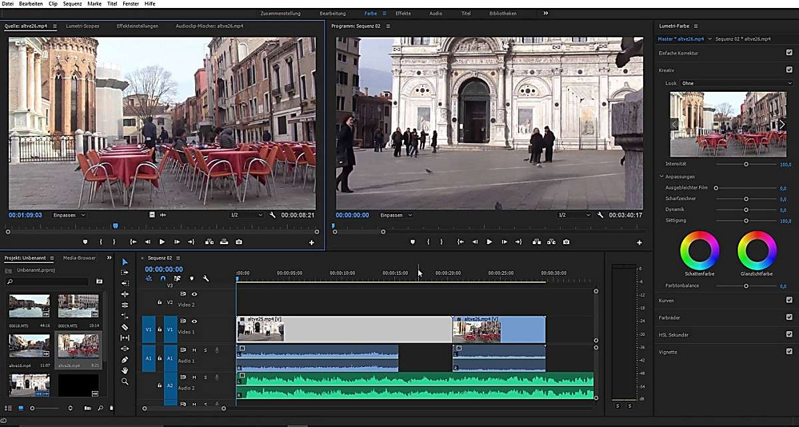Mute the Audio 1 track with the M button
Viewport: 799px width, 427px height.
point(194,349)
